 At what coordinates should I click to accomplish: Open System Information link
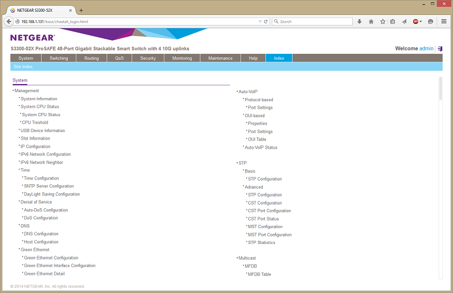(x=39, y=99)
